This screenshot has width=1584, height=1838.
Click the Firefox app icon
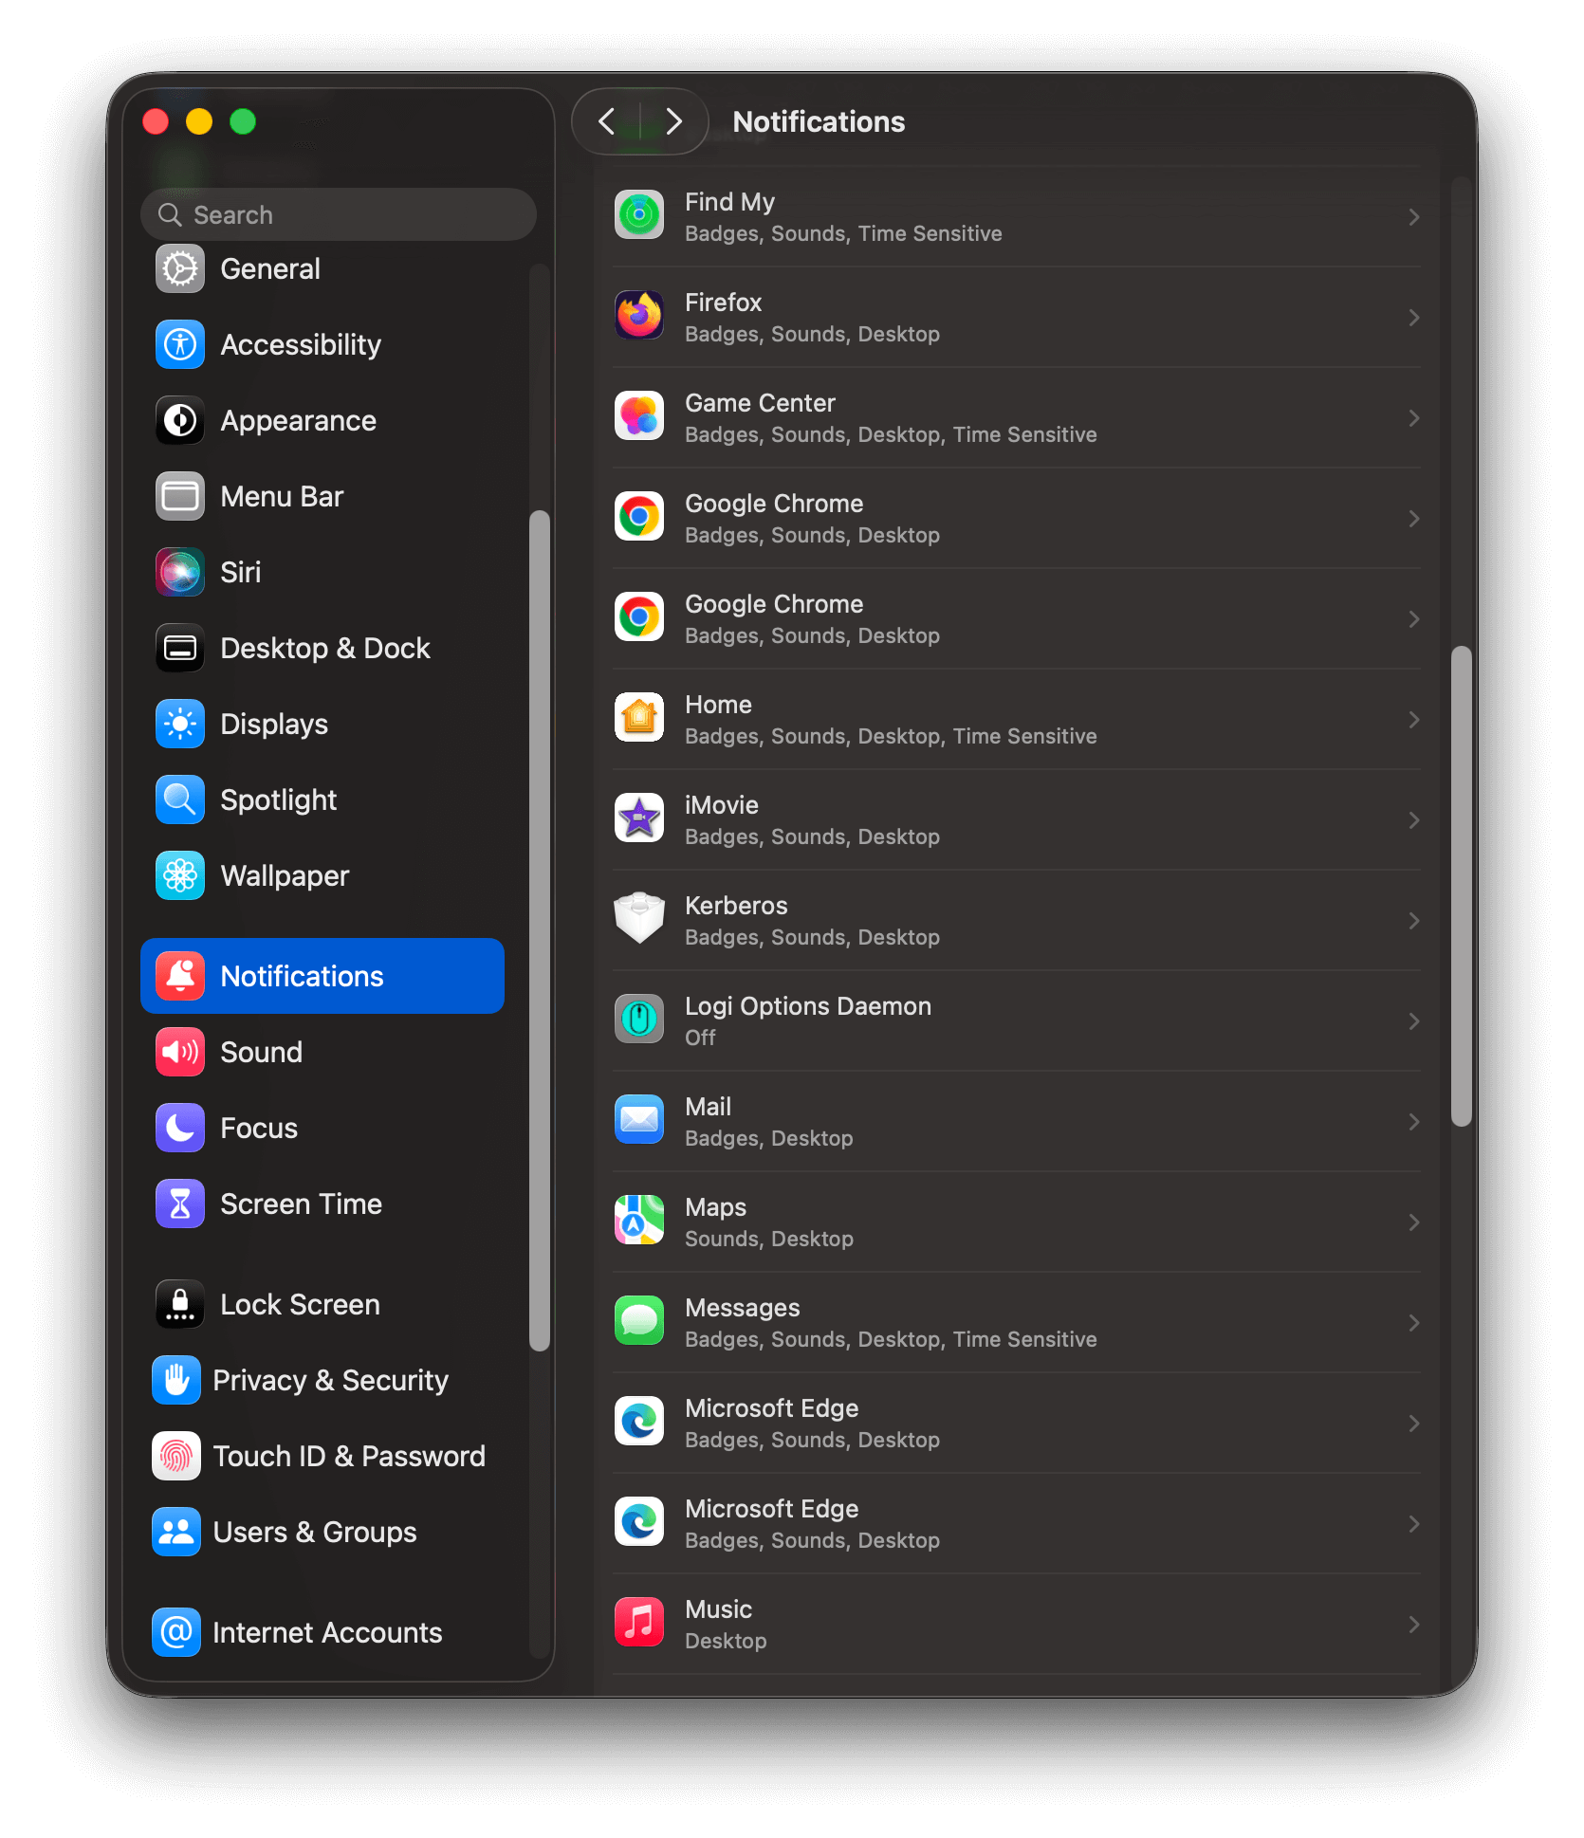point(639,317)
